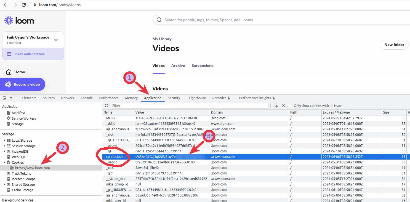
Task: Click the search magnifier icon
Action: click(x=159, y=20)
